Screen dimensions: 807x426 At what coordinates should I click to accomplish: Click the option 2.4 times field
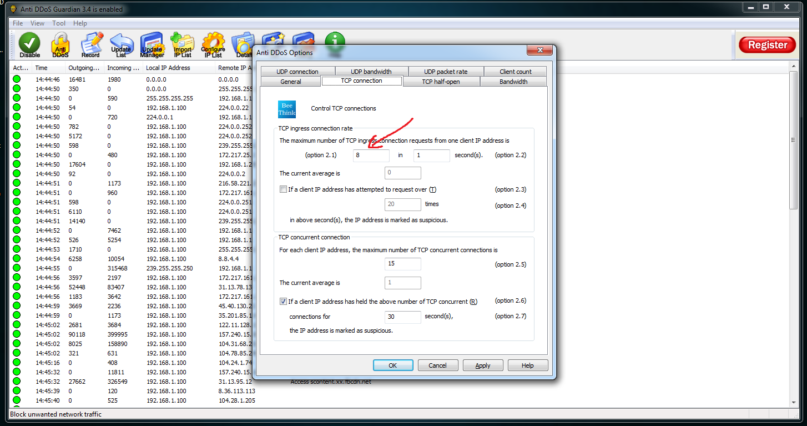(402, 204)
